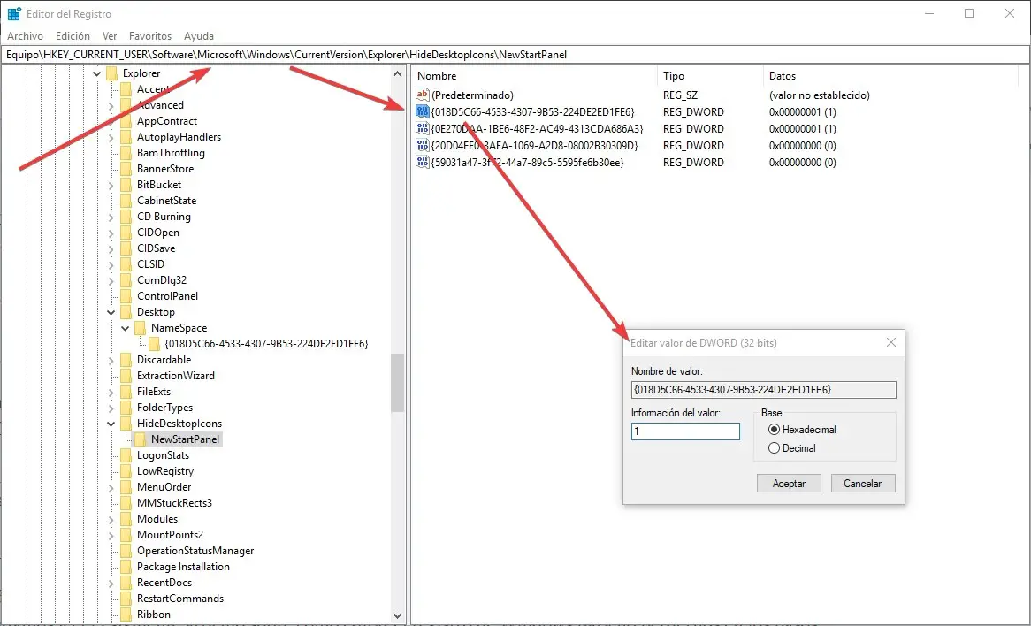The image size is (1031, 626).
Task: Click the HideDesktopIcons folder icon
Action: [x=126, y=424]
